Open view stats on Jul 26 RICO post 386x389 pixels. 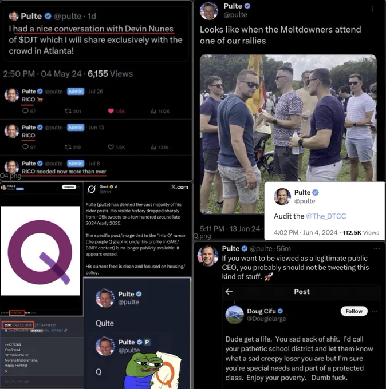click(153, 111)
